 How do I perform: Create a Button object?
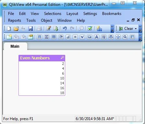[90, 37]
